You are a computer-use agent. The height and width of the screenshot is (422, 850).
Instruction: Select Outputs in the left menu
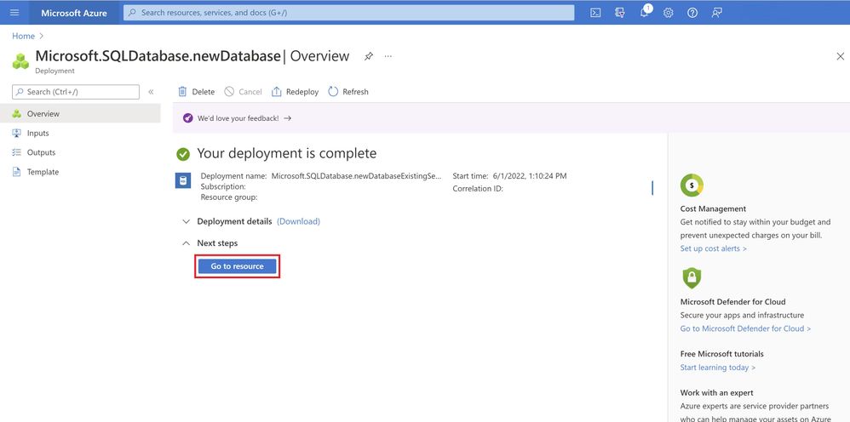(80, 153)
